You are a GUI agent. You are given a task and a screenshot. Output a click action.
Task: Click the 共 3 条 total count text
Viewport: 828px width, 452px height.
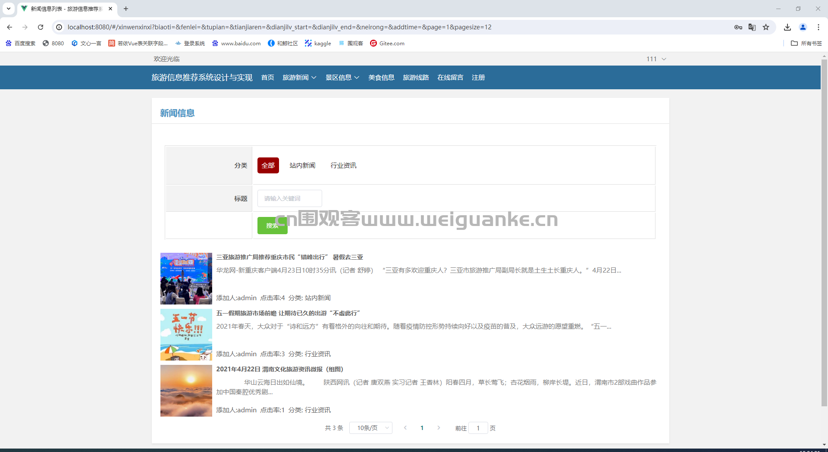coord(334,428)
